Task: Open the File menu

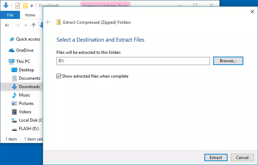Action: point(10,15)
